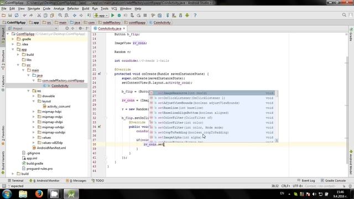Screen dimensions: 354x199
Task: Click the collapse-all icon in Project panel
Action: click(x=72, y=28)
